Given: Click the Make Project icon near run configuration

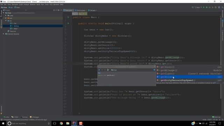Looking at the screenshot, I should pos(192,7).
